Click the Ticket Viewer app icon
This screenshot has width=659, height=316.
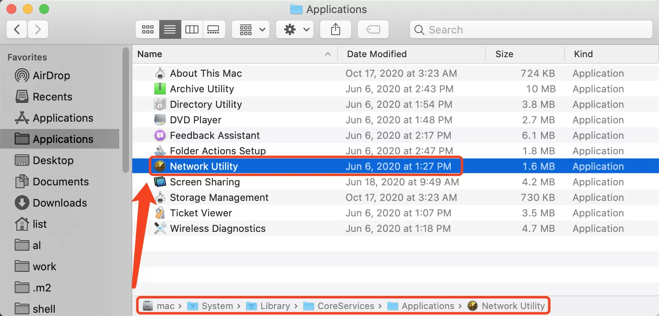(160, 213)
